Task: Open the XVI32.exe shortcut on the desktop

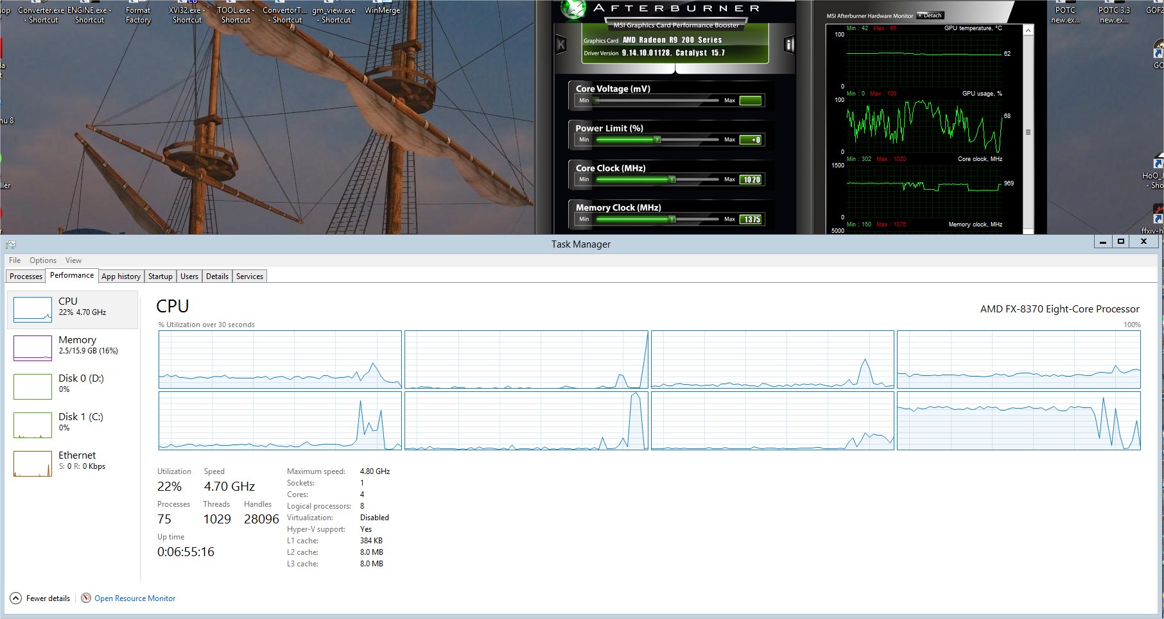Action: (187, 13)
